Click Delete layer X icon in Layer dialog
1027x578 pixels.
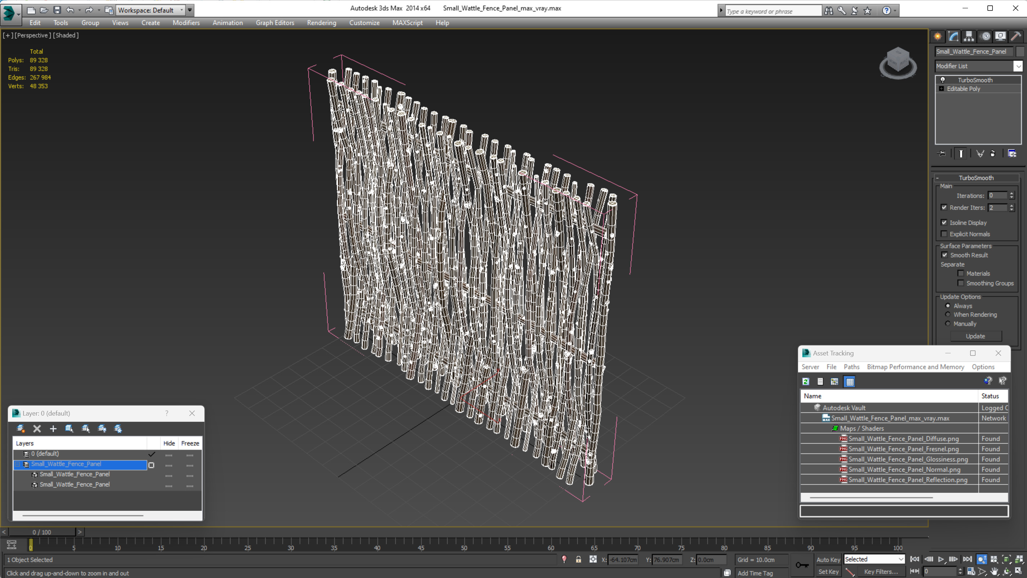coord(37,429)
